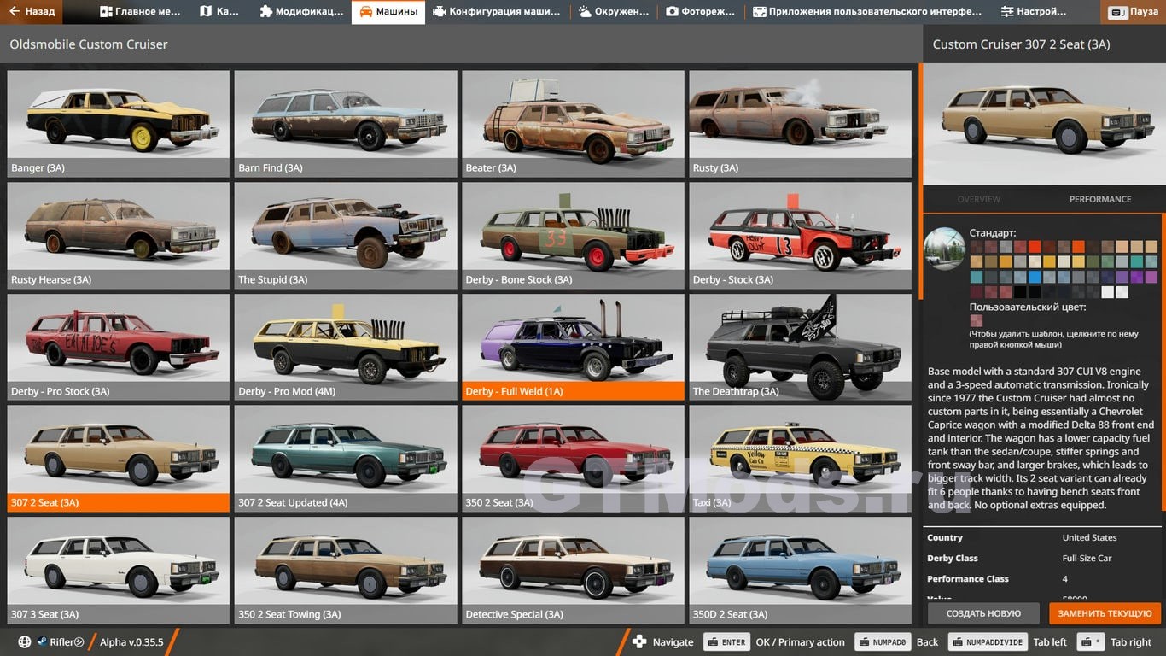Click the Alpha v.0.35.5 version text
1166x656 pixels.
click(131, 642)
